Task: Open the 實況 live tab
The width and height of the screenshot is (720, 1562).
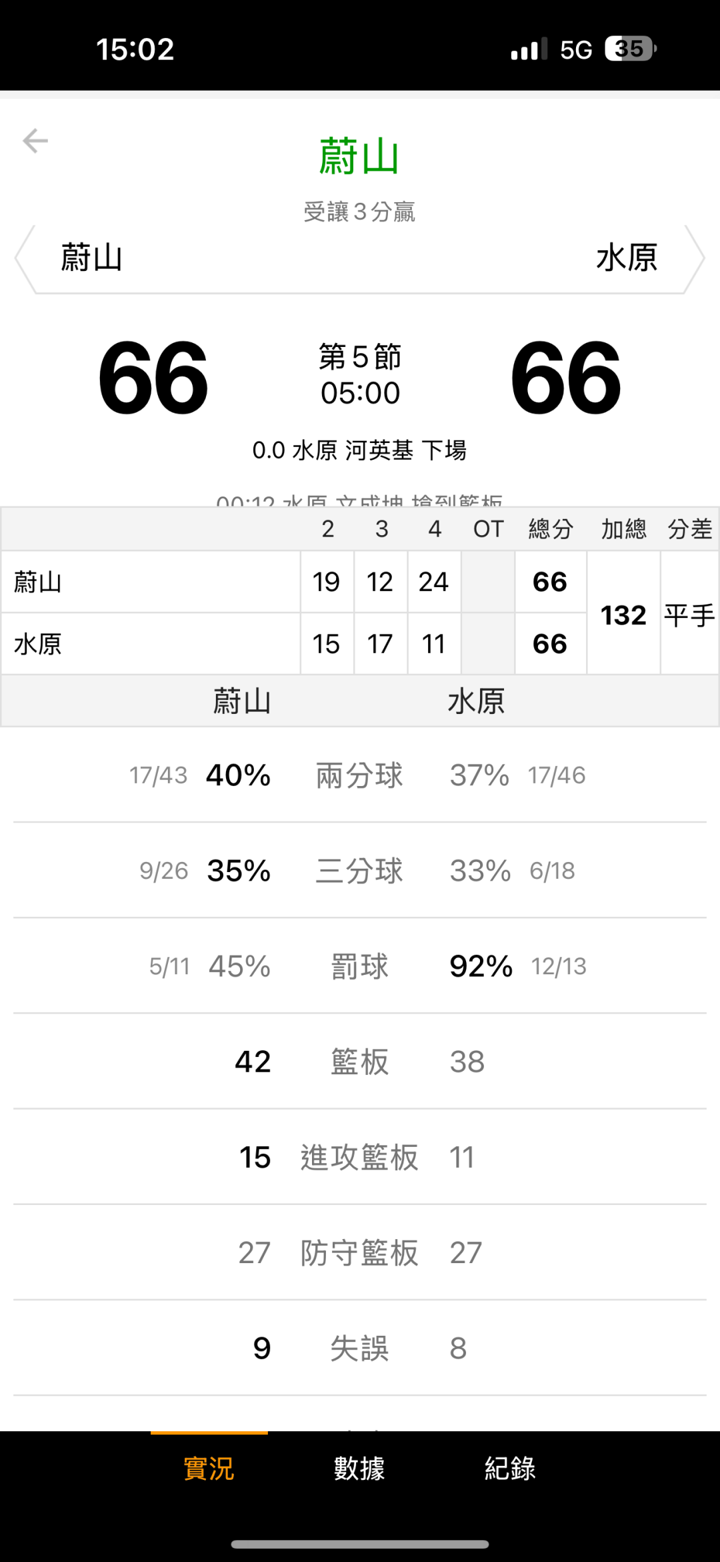Action: coord(209,1469)
